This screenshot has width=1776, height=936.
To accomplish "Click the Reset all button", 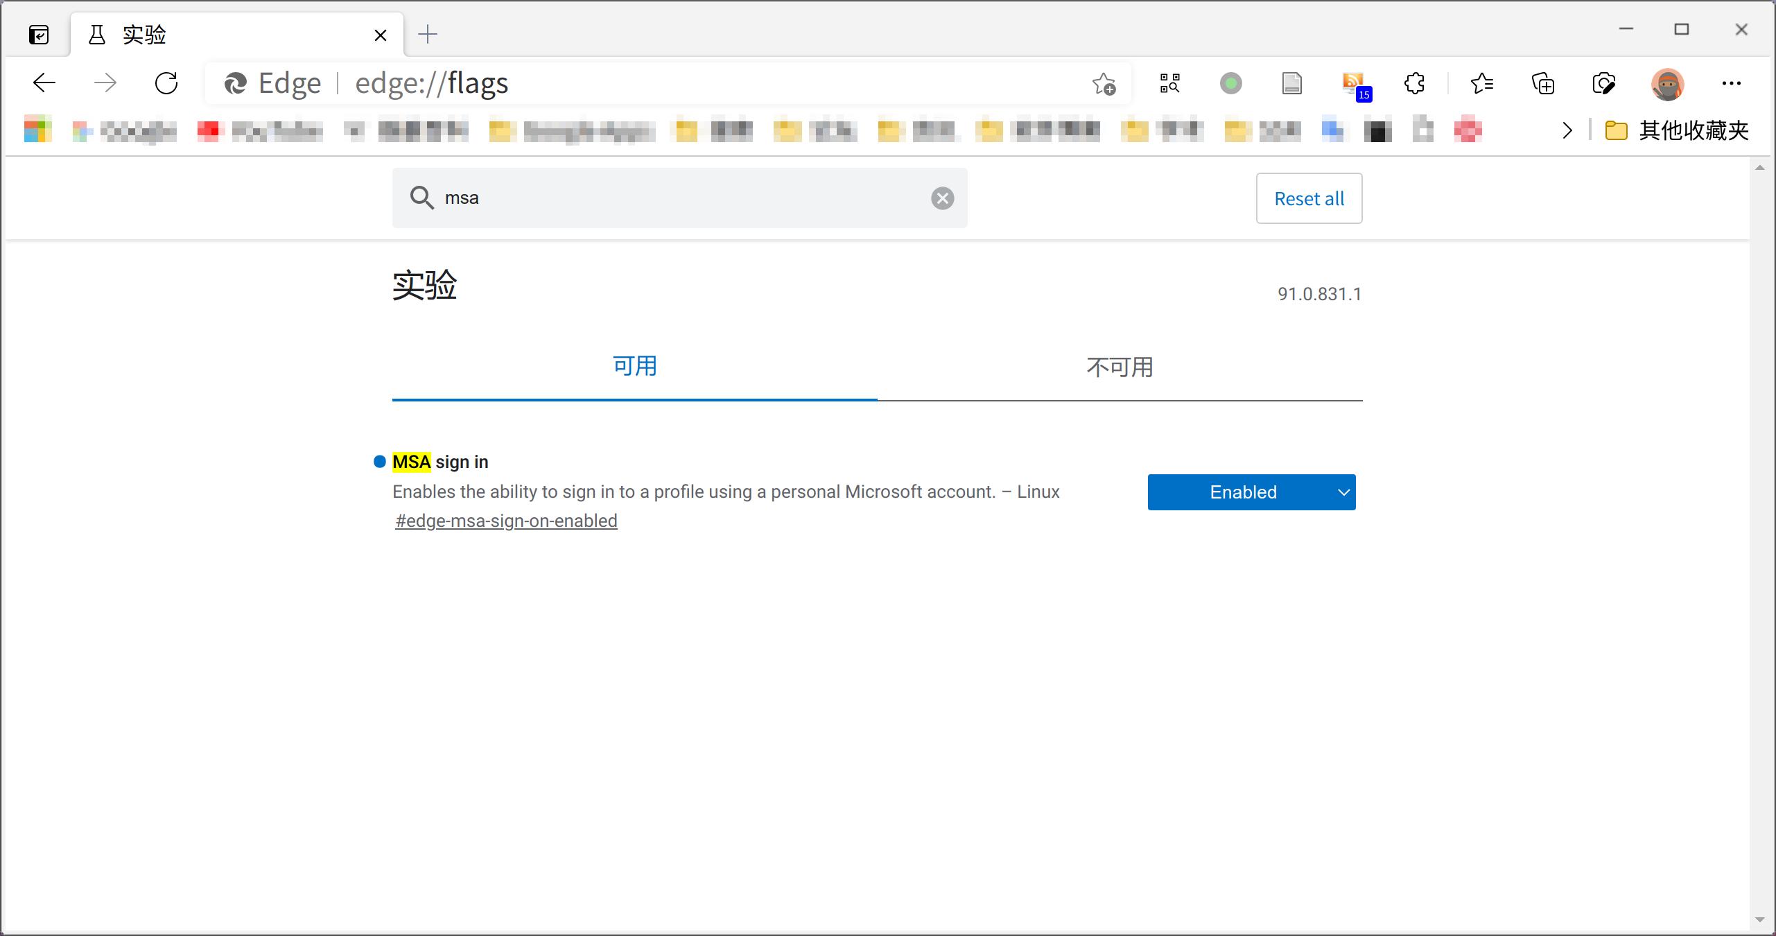I will tap(1309, 198).
